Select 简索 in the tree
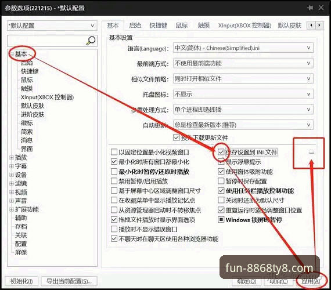Image resolution: width=331 pixels, height=290 pixels. (x=27, y=132)
